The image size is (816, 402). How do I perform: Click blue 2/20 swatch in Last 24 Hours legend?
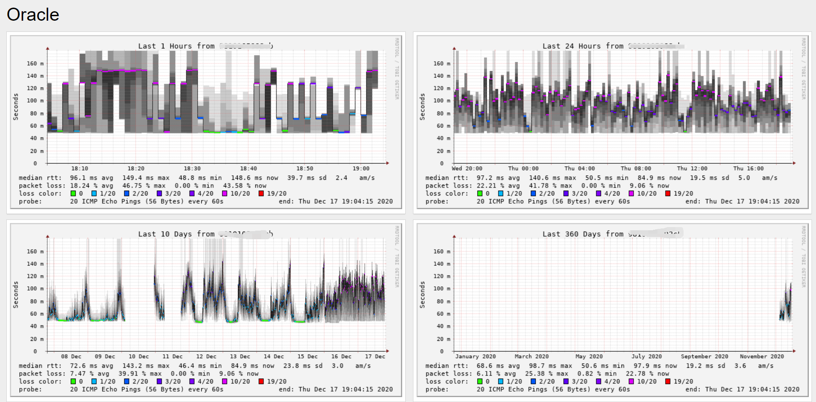pos(533,193)
